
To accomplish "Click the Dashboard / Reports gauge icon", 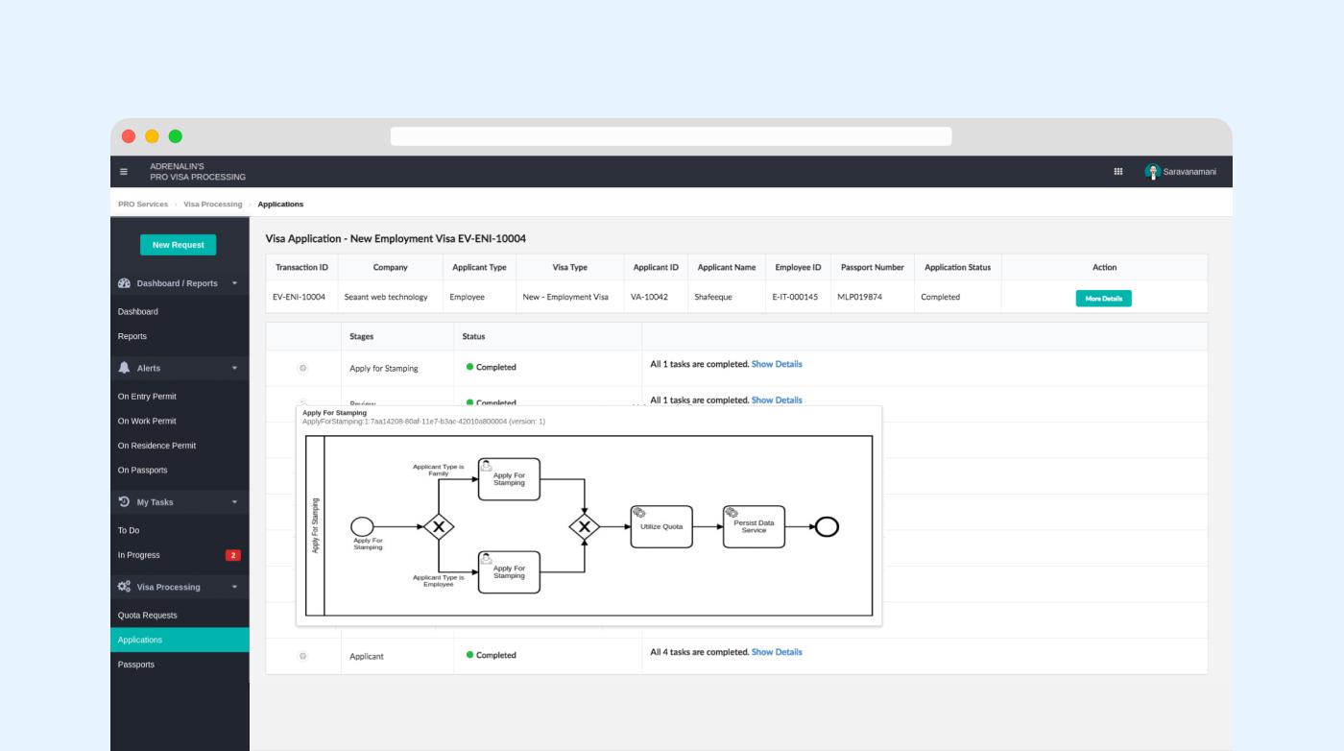I will pyautogui.click(x=124, y=283).
